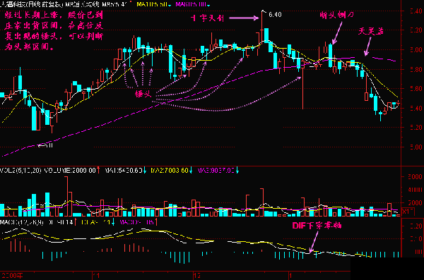Click the 5.20 tick on price axis
This screenshot has height=280, width=424.
pos(416,127)
